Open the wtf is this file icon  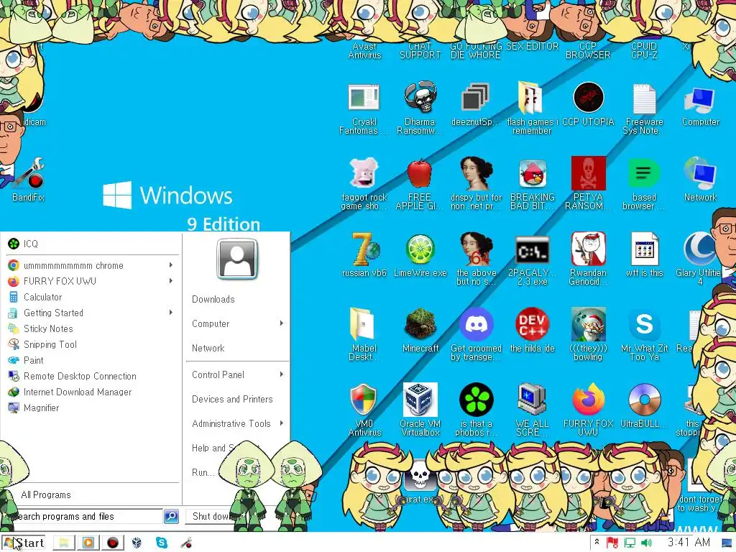pyautogui.click(x=644, y=249)
